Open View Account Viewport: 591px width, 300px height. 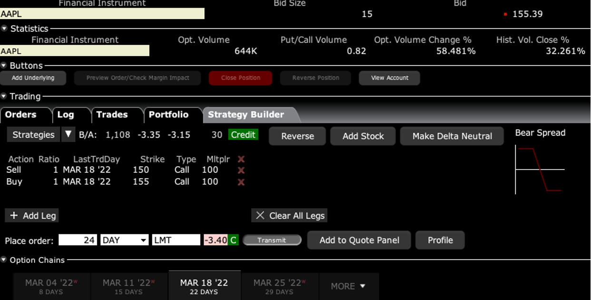[390, 78]
